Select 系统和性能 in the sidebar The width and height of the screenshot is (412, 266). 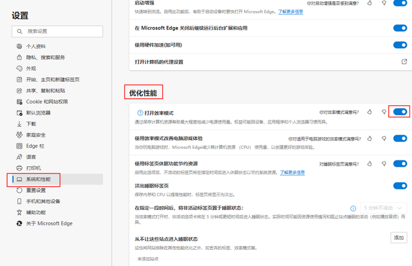[38, 179]
